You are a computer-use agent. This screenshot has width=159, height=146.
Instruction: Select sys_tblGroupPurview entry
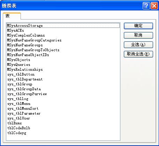click(63, 94)
